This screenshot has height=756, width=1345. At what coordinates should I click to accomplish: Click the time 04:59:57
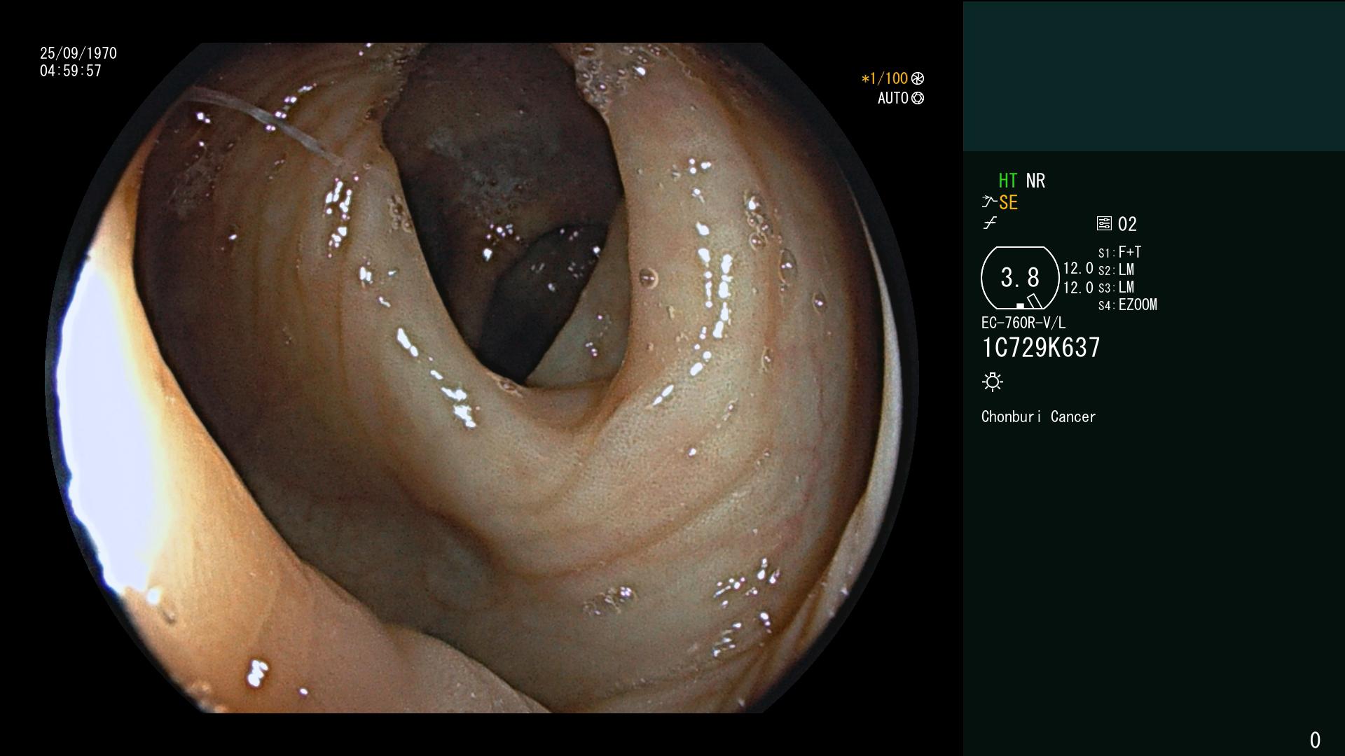(71, 71)
